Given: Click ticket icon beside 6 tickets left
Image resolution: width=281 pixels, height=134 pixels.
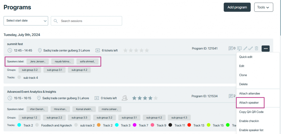Looking at the screenshot, I should pyautogui.click(x=97, y=50).
